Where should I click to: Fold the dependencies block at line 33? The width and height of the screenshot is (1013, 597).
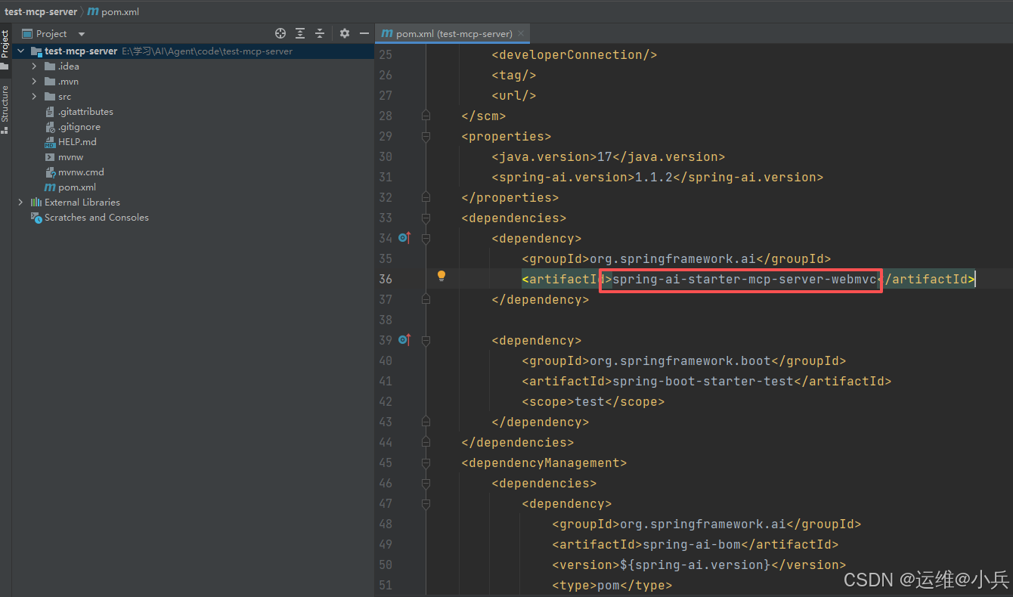pos(426,218)
